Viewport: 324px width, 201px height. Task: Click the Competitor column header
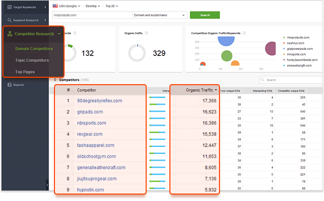pos(87,90)
